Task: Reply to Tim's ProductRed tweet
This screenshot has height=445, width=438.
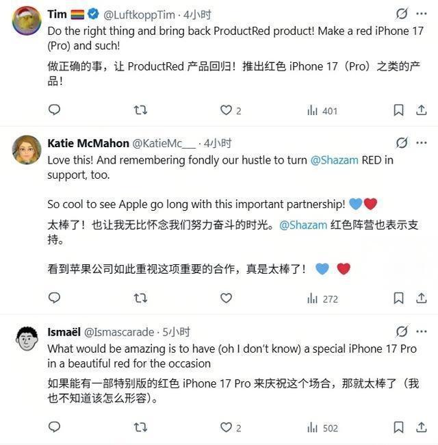Action: coord(54,110)
